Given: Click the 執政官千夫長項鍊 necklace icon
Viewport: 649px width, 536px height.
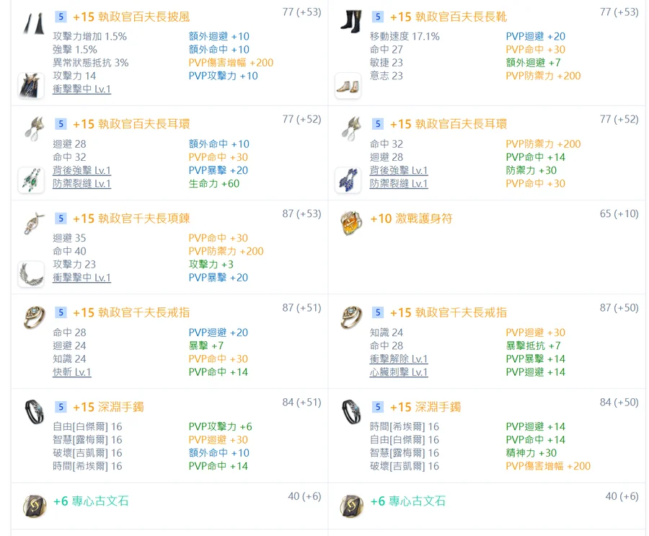Looking at the screenshot, I should pyautogui.click(x=31, y=224).
